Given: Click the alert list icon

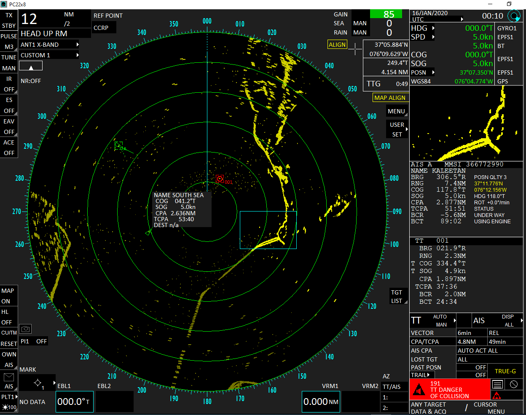Looking at the screenshot, I should pyautogui.click(x=498, y=384).
